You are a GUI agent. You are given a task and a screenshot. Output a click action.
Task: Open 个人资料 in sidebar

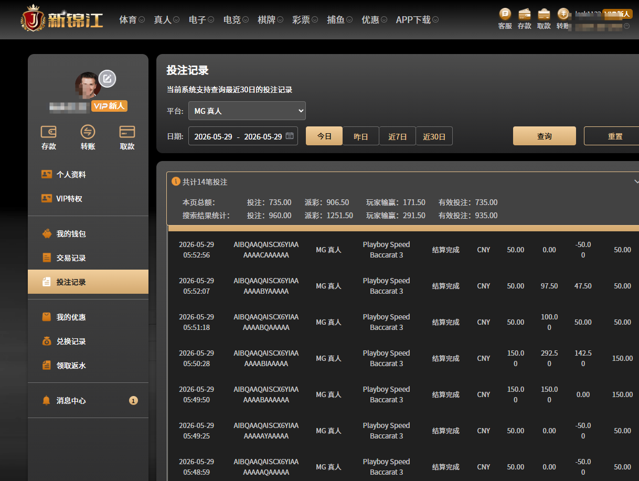tap(88, 174)
